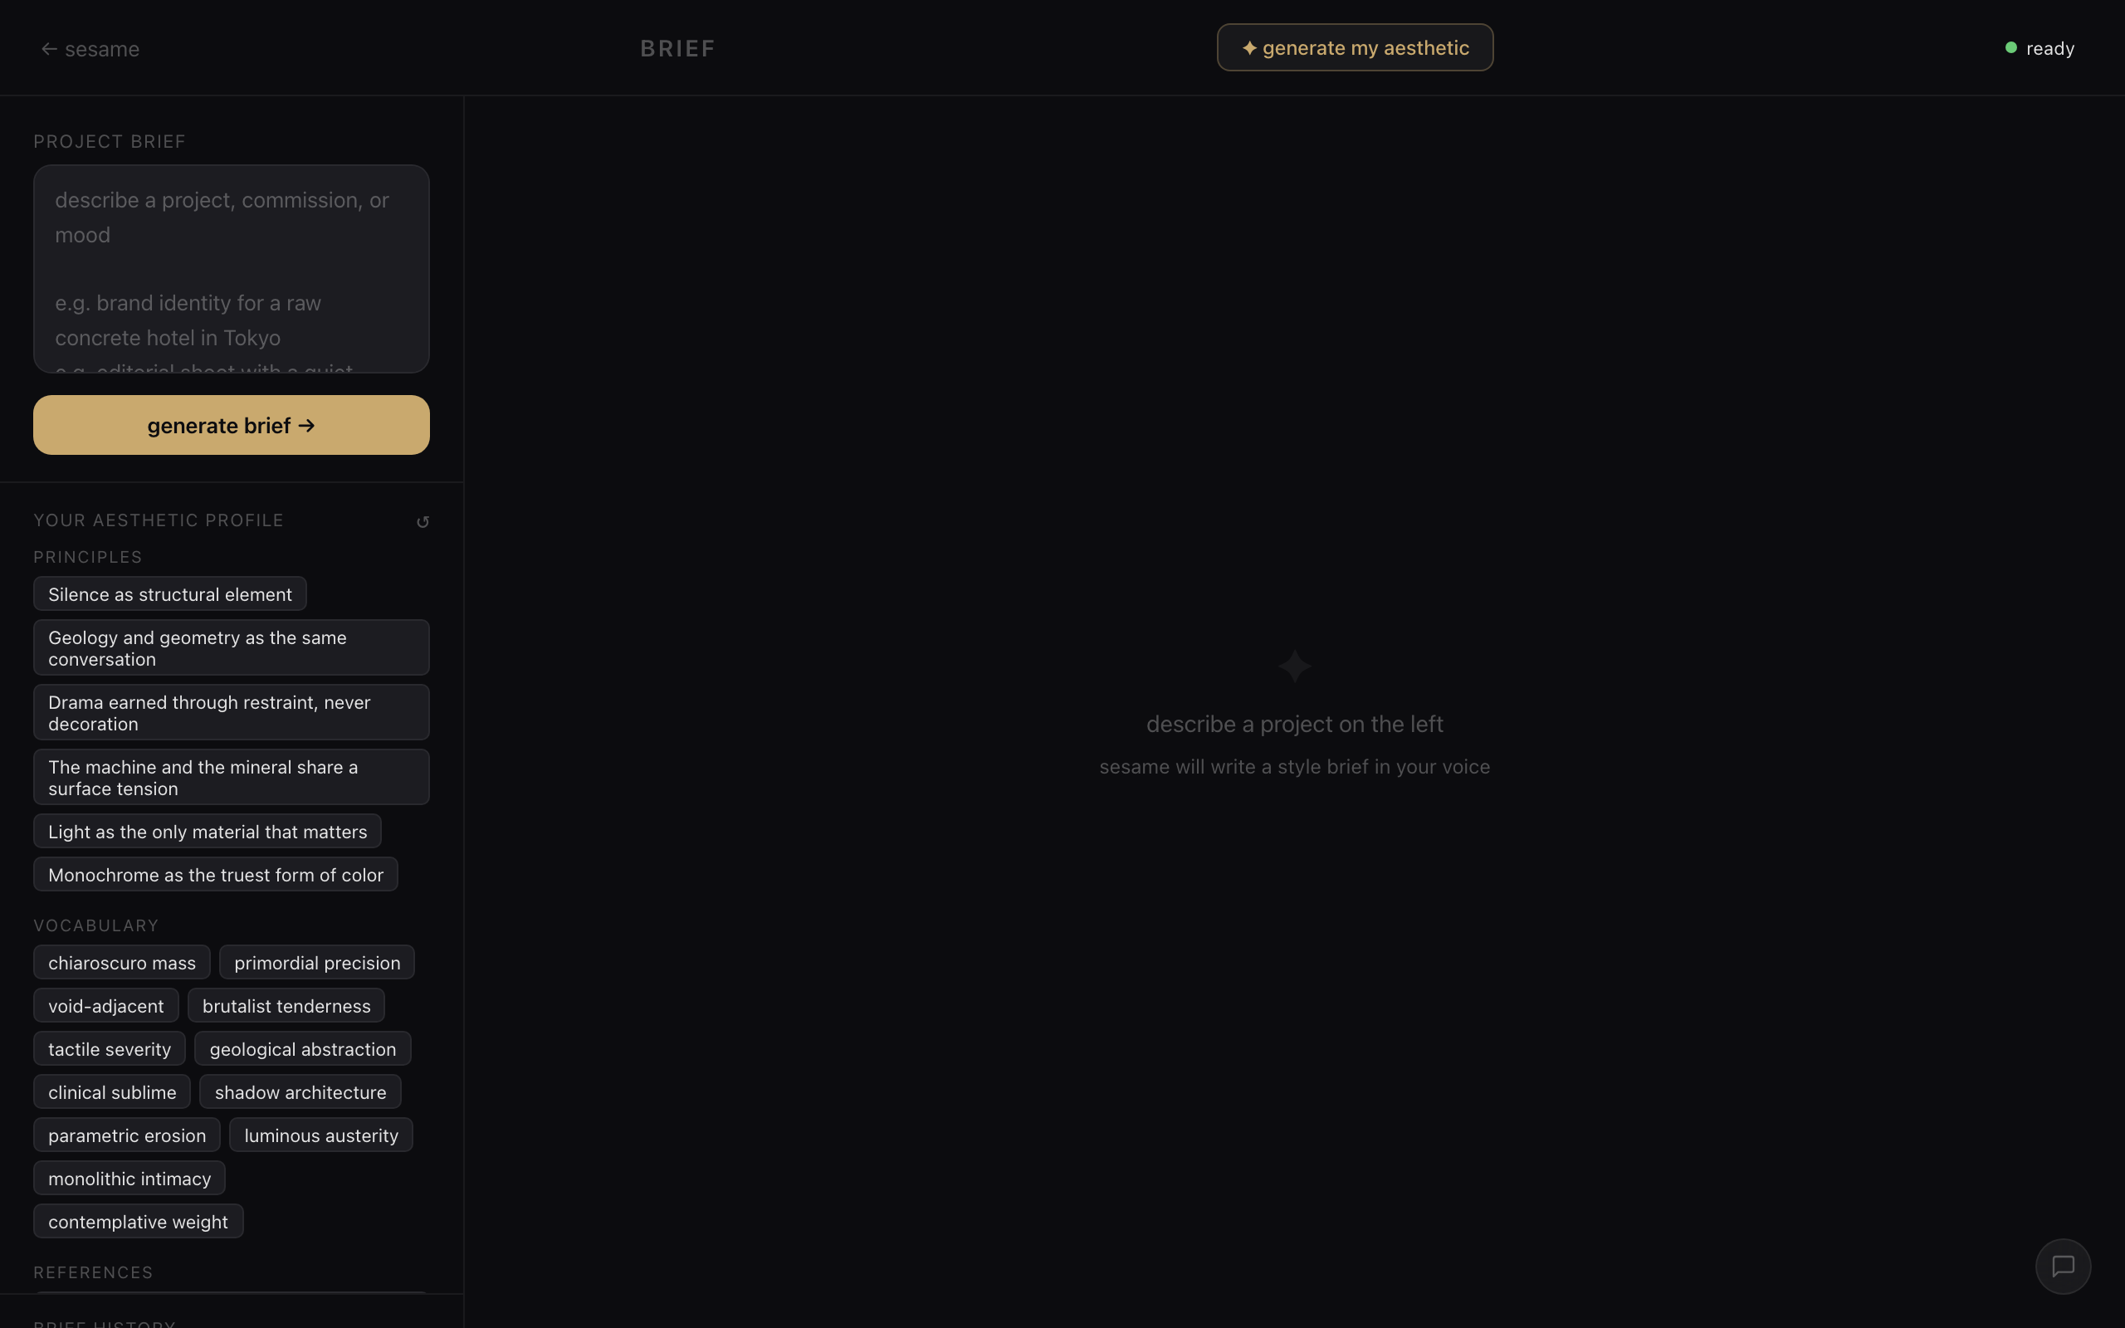The image size is (2125, 1328).
Task: Click the 'void-adjacent' vocabulary tag
Action: click(x=106, y=1006)
